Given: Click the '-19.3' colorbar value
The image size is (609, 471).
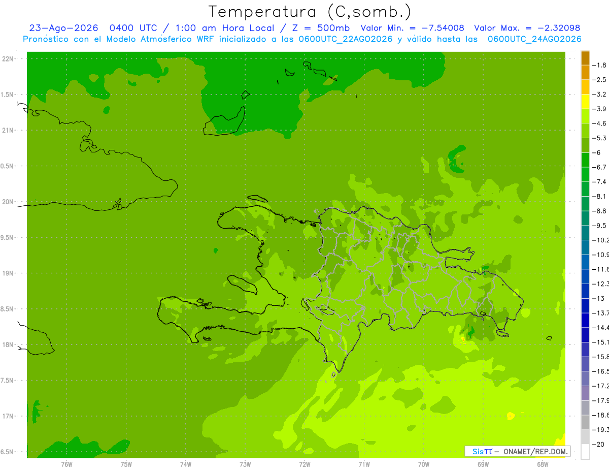Looking at the screenshot, I should (x=600, y=430).
